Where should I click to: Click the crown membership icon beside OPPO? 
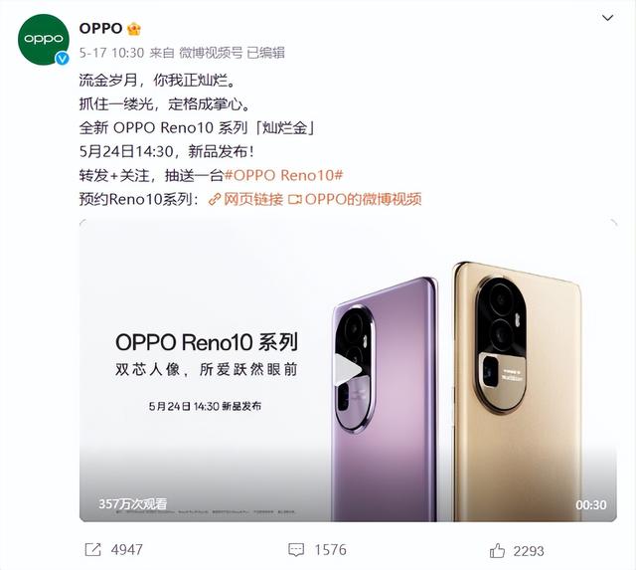pyautogui.click(x=134, y=29)
